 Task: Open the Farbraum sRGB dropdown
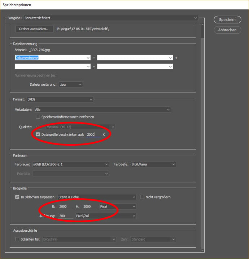(x=71, y=164)
